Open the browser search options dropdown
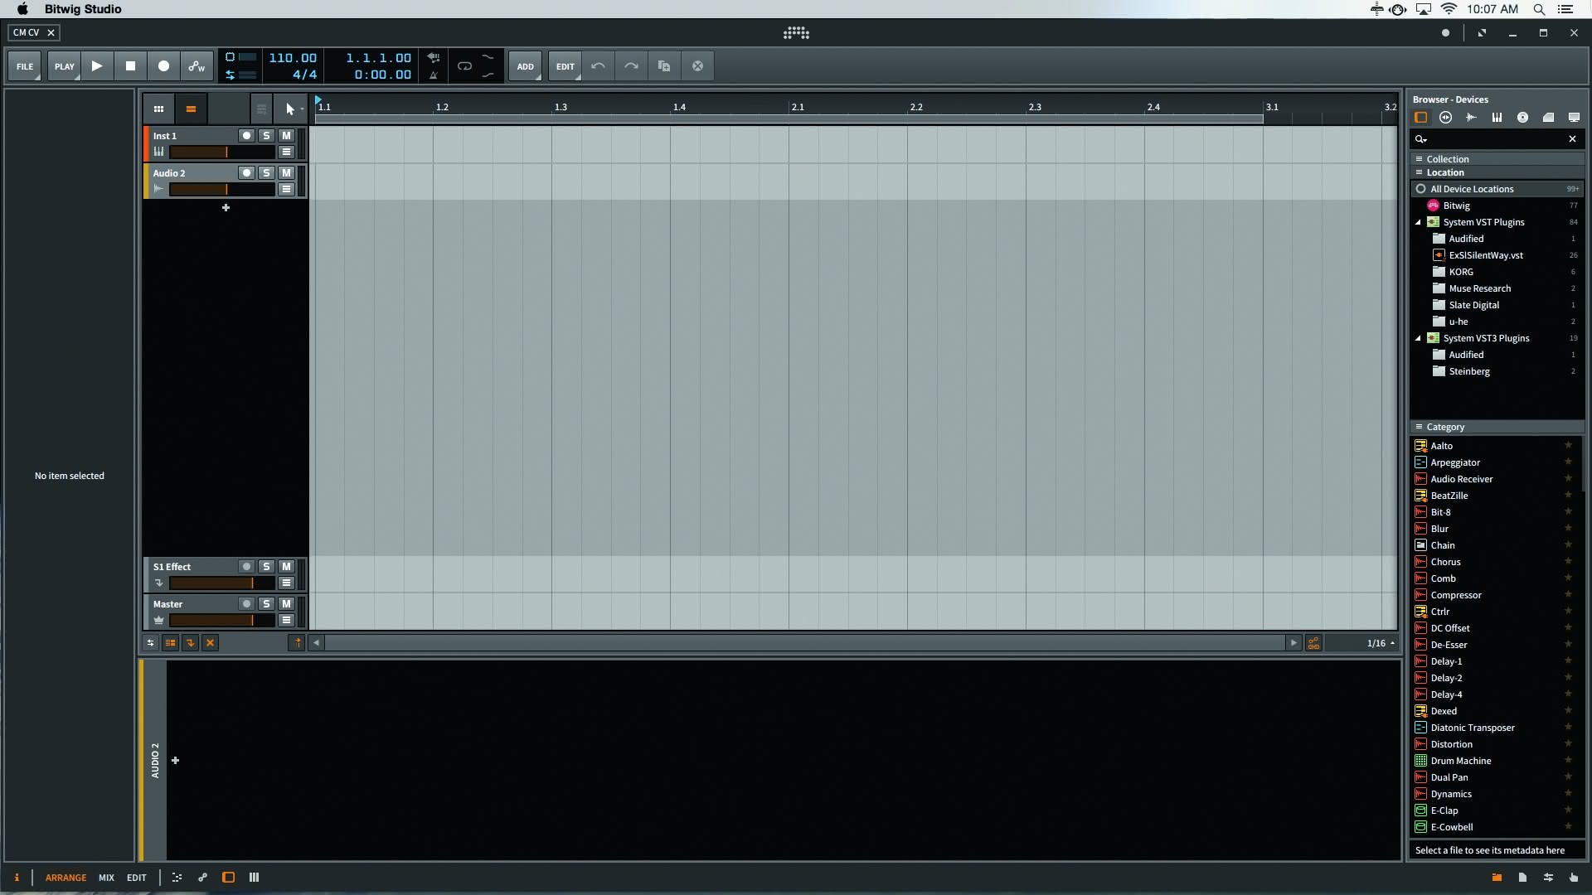Screen dimensions: 1592x895 (1421, 139)
